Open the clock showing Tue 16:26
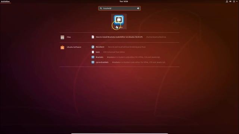239x134 pixels. [x=124, y=1]
